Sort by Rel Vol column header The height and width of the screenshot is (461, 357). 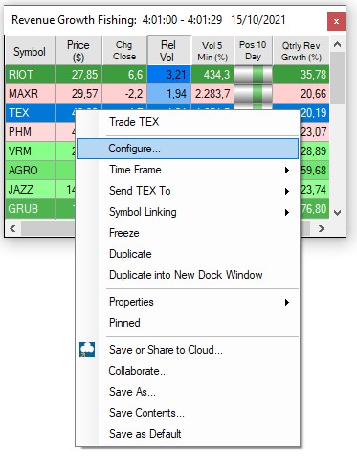tap(168, 51)
